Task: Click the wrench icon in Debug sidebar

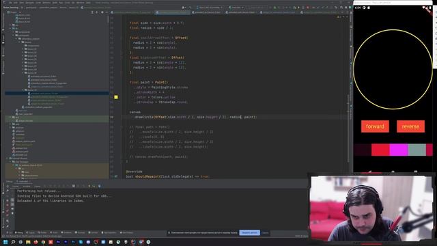Action: point(8,190)
